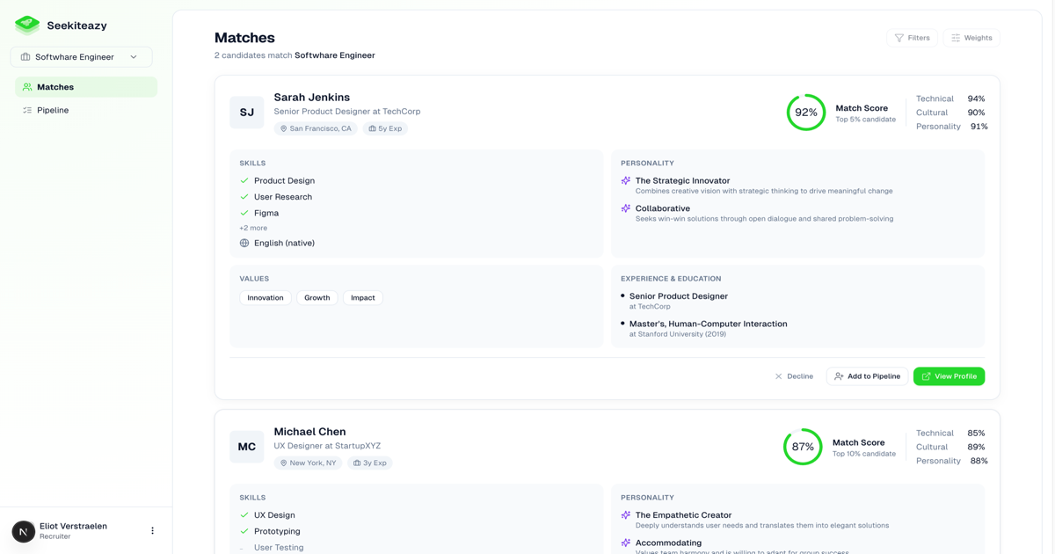
Task: Click the globe icon beside English (native)
Action: 244,243
